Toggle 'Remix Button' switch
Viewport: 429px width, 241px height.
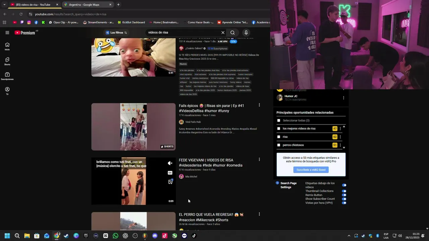tap(344, 195)
